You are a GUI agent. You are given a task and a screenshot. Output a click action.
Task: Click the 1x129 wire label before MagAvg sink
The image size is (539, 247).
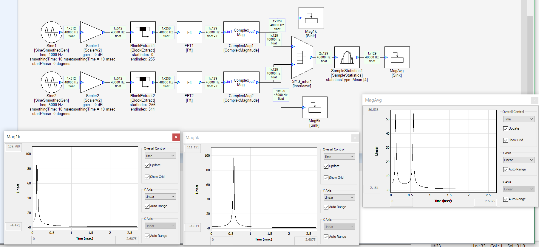[372, 57]
